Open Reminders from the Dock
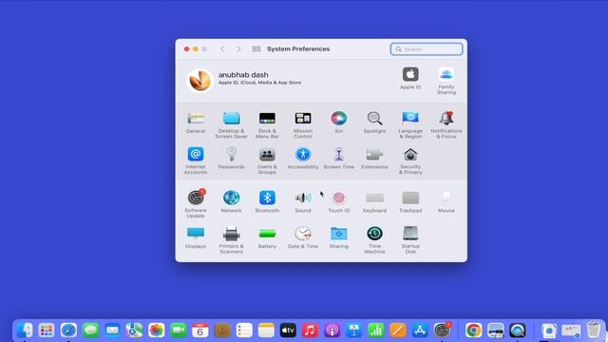The width and height of the screenshot is (608, 342). pos(244,330)
